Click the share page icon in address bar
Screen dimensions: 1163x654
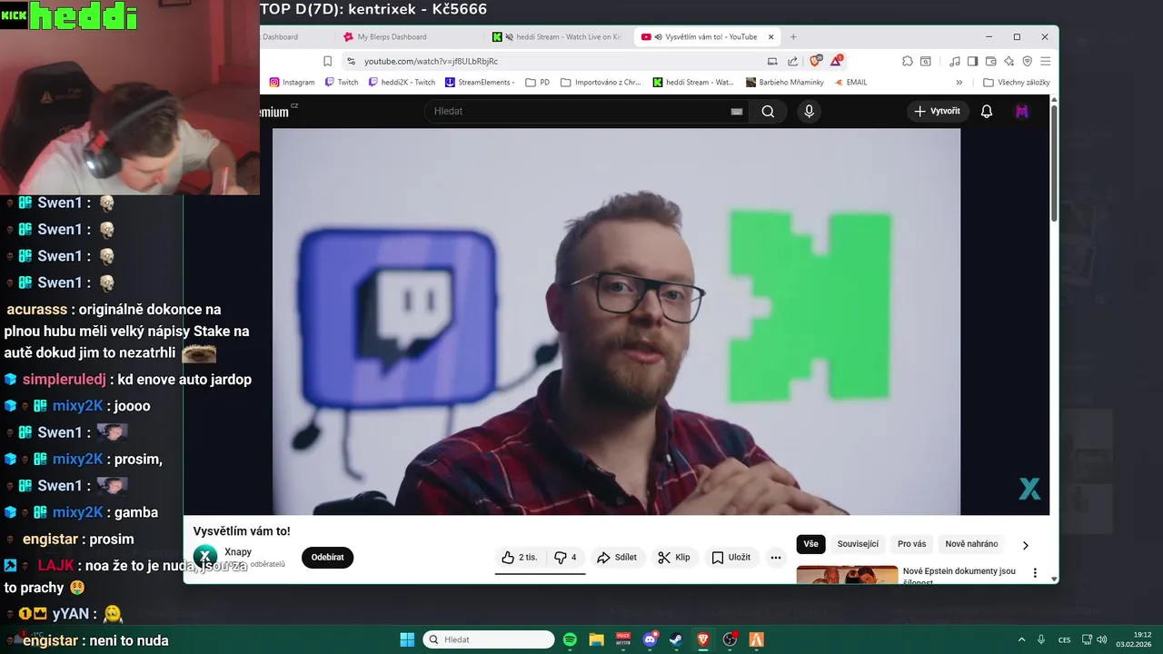pos(792,61)
